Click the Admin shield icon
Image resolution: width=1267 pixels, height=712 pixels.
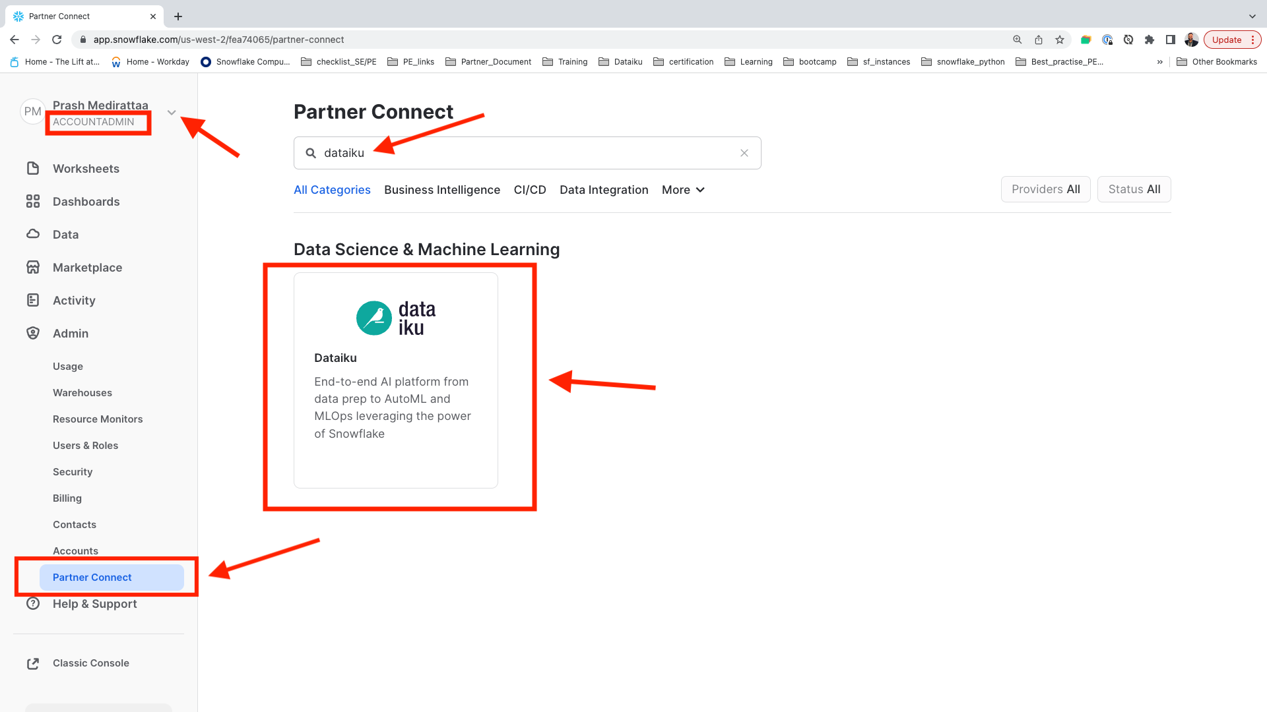(x=33, y=333)
